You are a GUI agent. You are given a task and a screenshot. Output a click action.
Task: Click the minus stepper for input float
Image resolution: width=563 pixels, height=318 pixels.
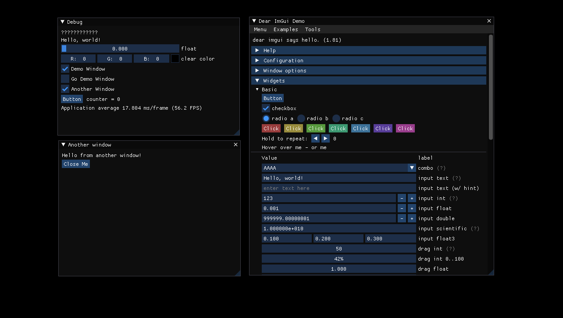402,208
